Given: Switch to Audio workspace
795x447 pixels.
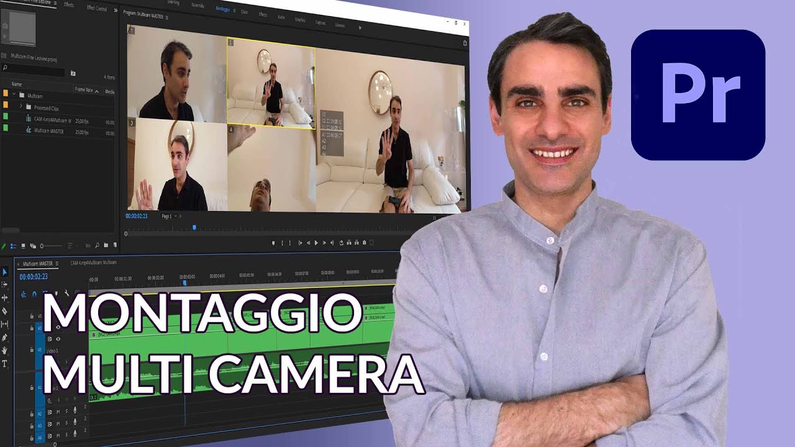Looking at the screenshot, I should pos(281,17).
